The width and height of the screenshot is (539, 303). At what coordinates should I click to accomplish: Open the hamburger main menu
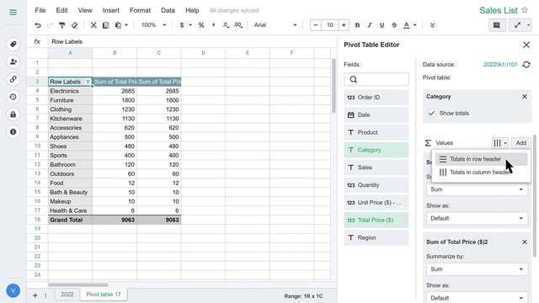click(x=13, y=13)
